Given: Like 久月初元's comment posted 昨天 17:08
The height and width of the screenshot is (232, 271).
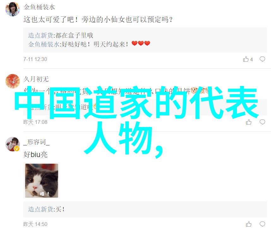Looking at the screenshot, I should click(x=249, y=122).
